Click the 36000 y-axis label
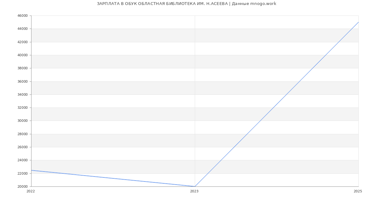 pos(23,81)
